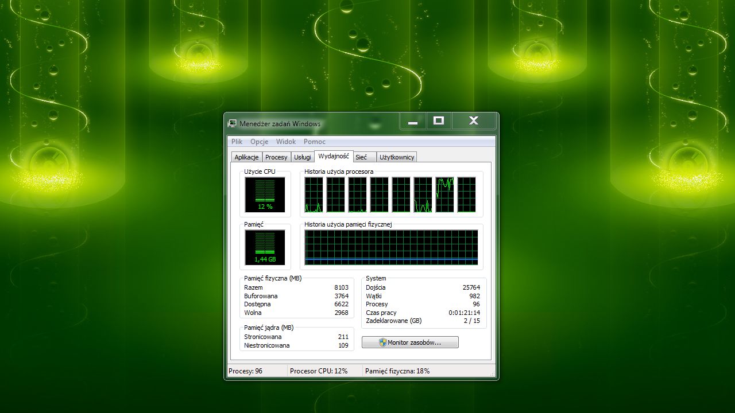
Task: Click the memory gauge showing 1,44 GB
Action: pyautogui.click(x=265, y=247)
